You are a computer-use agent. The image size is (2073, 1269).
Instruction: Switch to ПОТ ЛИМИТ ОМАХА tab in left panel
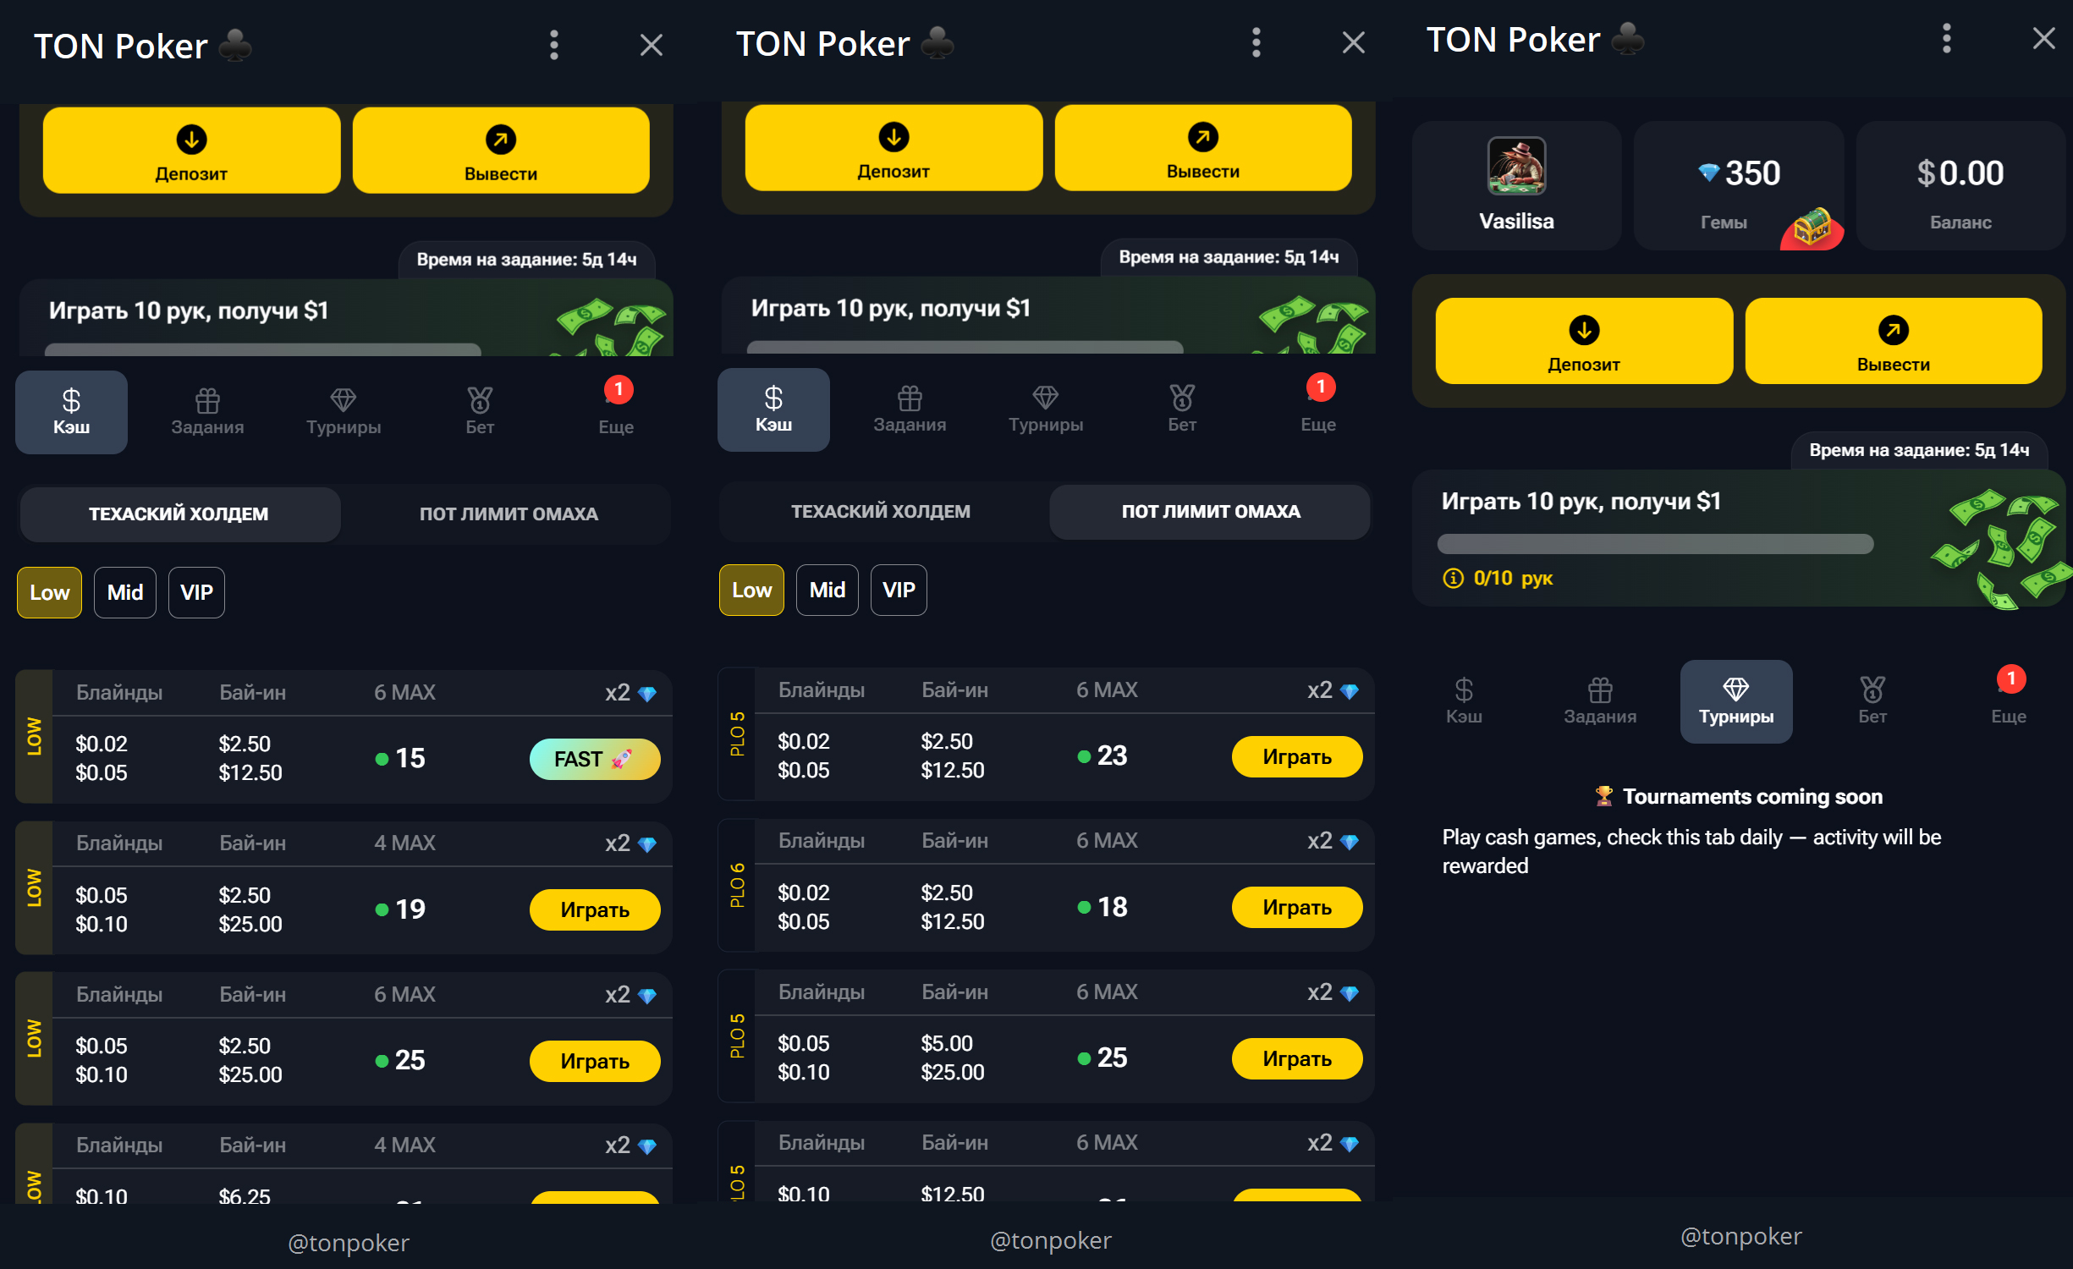pyautogui.click(x=509, y=514)
